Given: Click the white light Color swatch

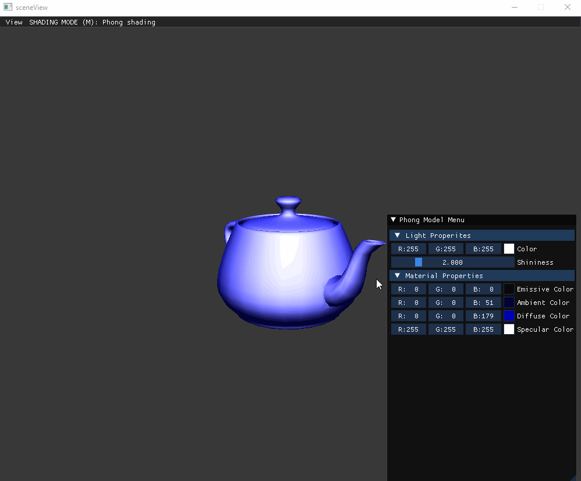Looking at the screenshot, I should [509, 249].
